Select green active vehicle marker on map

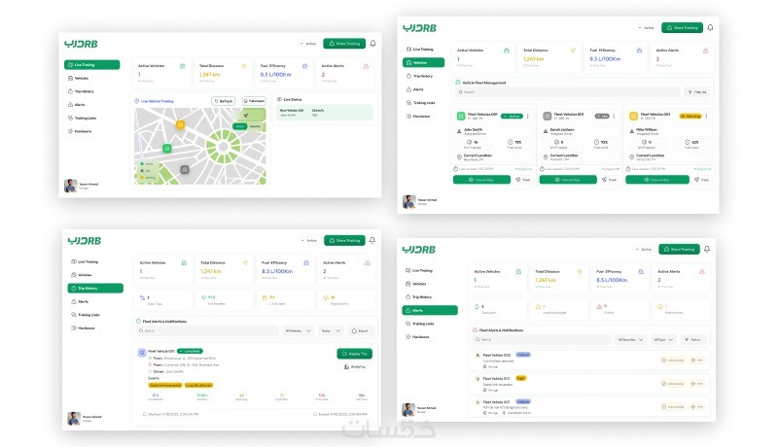tap(167, 148)
